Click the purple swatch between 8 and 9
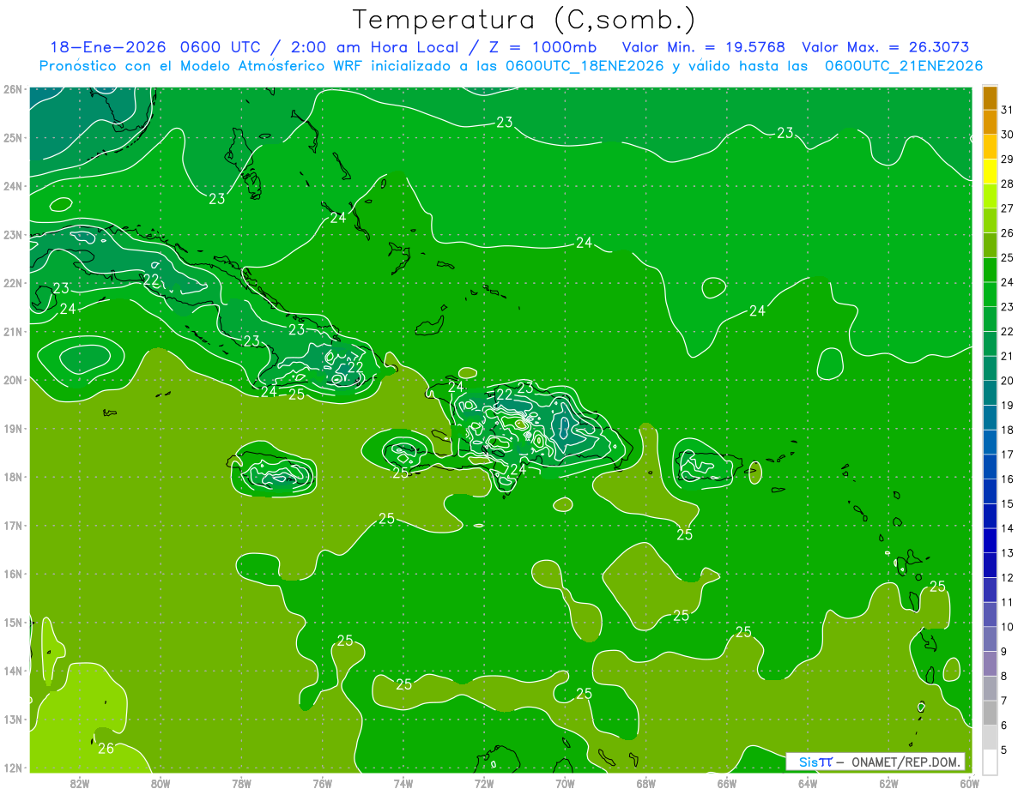The image size is (1030, 795). click(990, 663)
